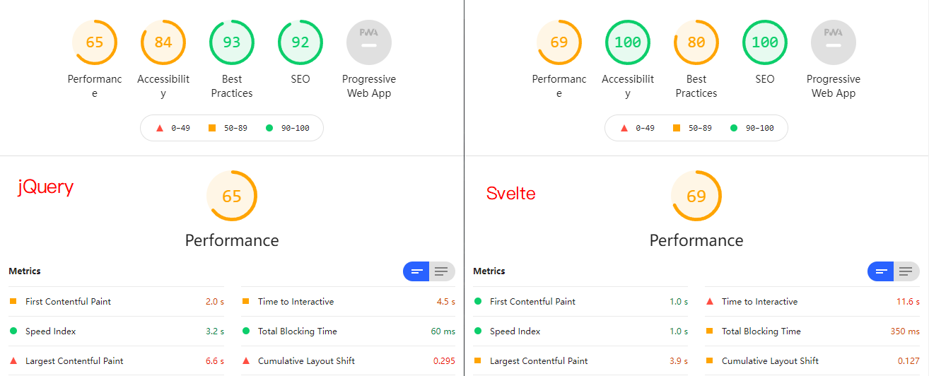Click jQuery Progressive Web App badge icon

369,42
